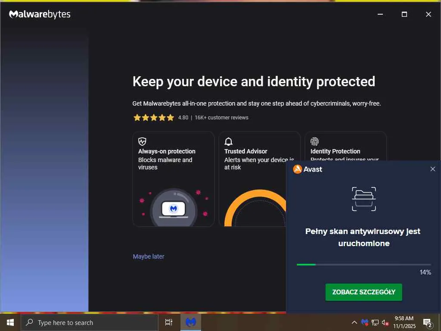
Task: Open Task View from the taskbar
Action: 169,322
